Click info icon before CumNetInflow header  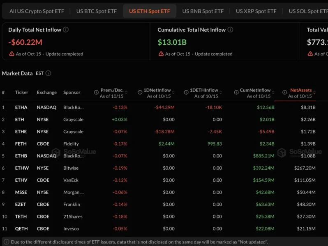click(236, 92)
